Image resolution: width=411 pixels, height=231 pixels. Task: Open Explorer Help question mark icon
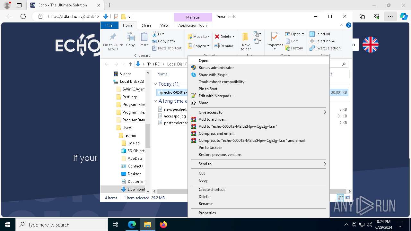point(348,25)
